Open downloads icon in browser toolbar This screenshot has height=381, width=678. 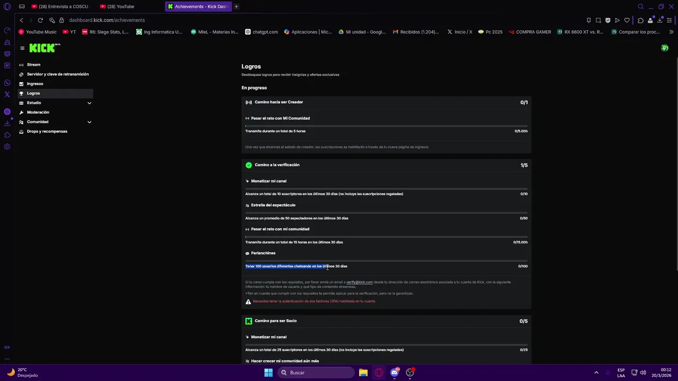[659, 20]
